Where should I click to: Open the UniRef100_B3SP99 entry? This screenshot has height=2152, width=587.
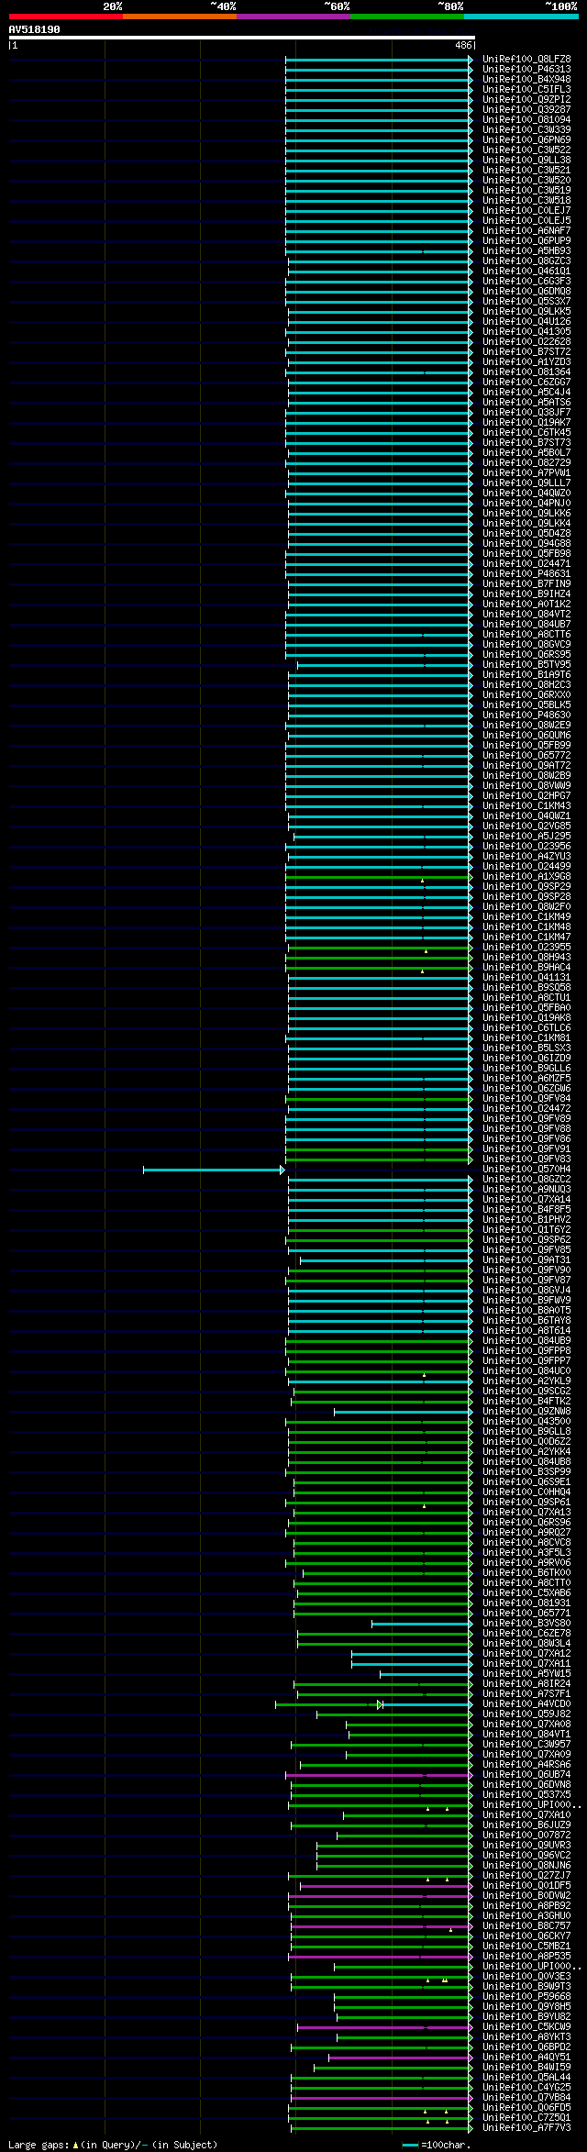tap(526, 1472)
